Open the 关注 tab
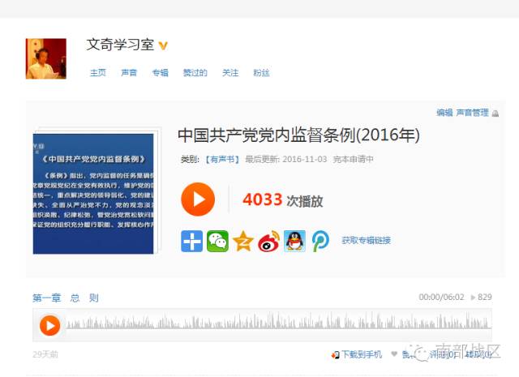The width and height of the screenshot is (519, 377). 230,72
